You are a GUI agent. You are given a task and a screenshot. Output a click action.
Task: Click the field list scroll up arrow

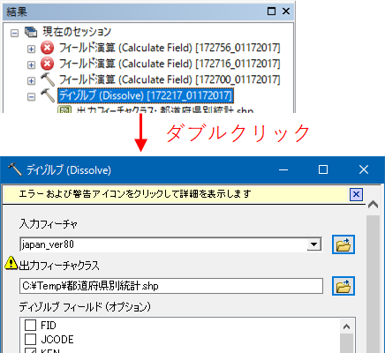(347, 327)
